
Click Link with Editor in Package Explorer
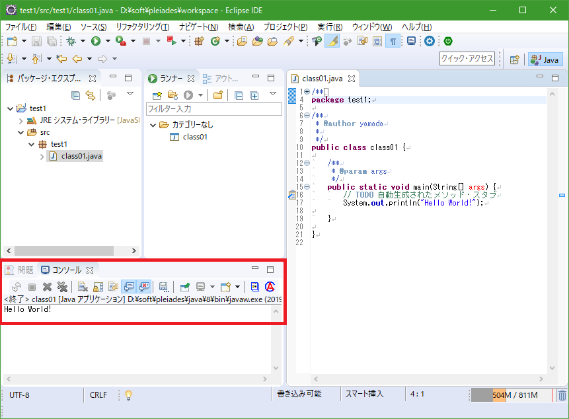tap(90, 95)
